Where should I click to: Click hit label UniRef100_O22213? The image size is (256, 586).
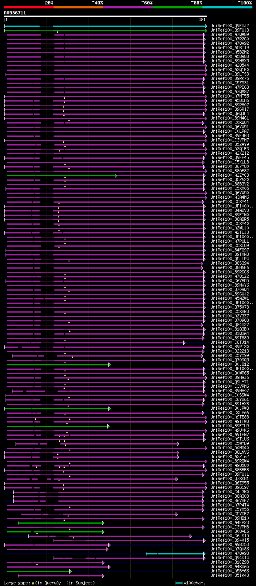point(230,351)
